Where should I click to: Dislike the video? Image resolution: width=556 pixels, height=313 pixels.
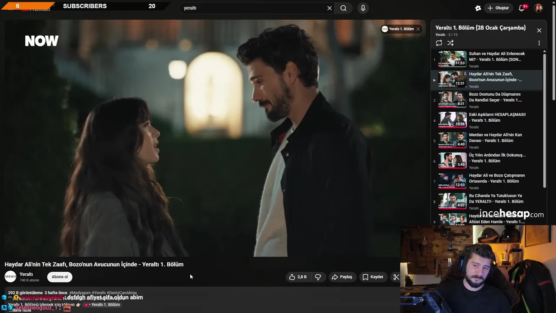coord(318,277)
